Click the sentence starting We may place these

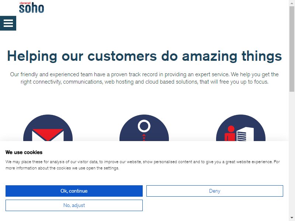coord(139,162)
